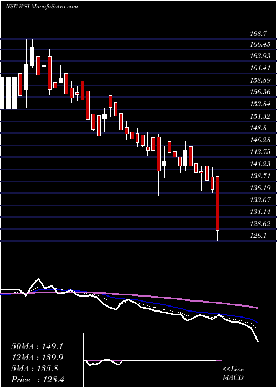The width and height of the screenshot is (277, 388).
Task: Click the 146.28 price axis label
Action: pyautogui.click(x=260, y=140)
